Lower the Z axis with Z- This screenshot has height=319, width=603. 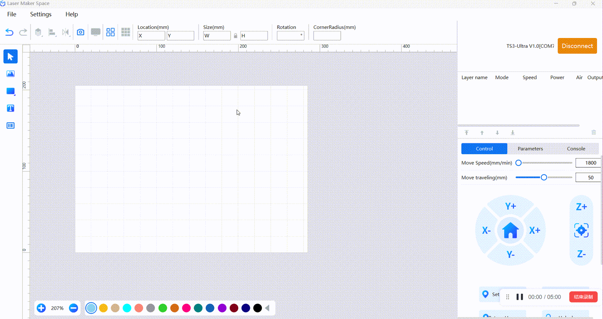582,254
